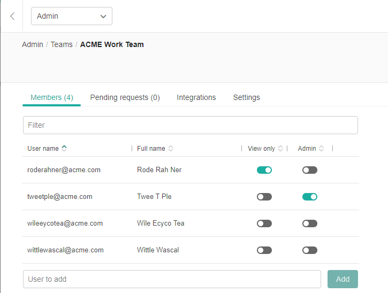Viewport: 388px width, 293px height.
Task: Navigate to Teams breadcrumb link
Action: point(62,44)
